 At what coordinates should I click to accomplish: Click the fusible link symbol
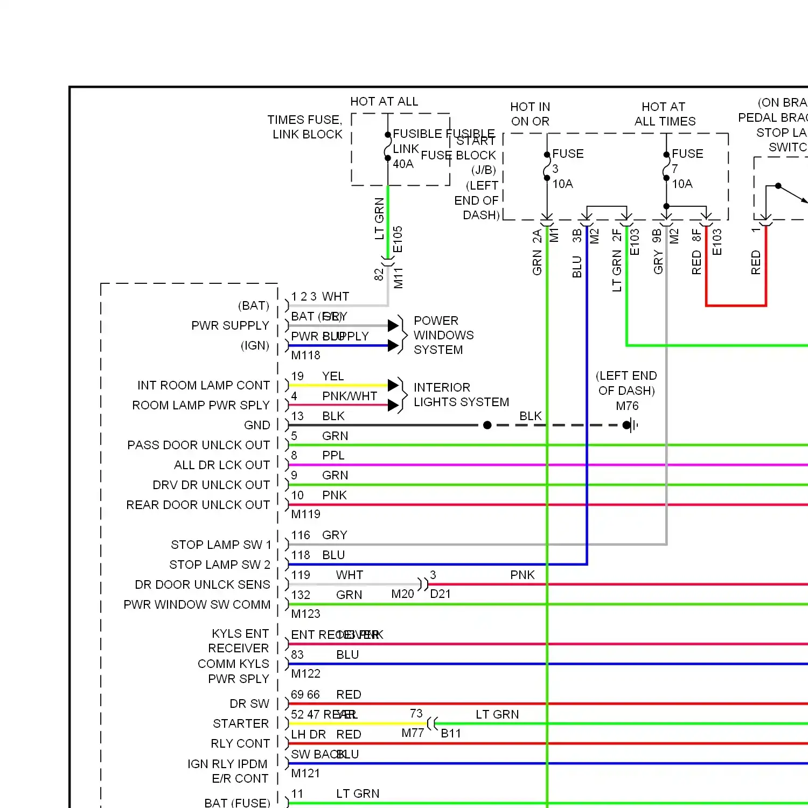(x=388, y=147)
